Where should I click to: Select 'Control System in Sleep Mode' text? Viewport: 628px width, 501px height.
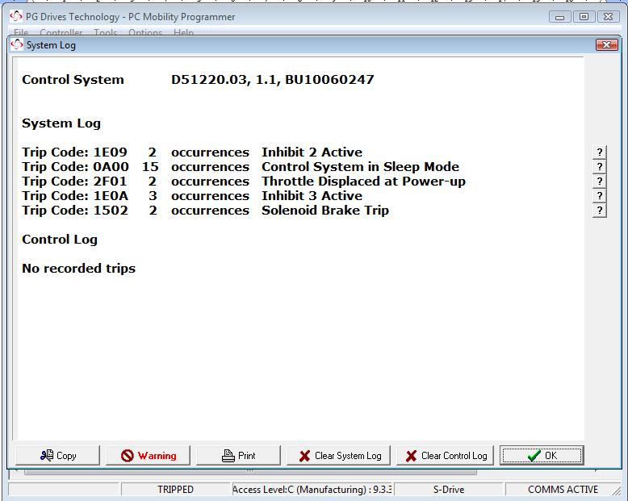360,167
